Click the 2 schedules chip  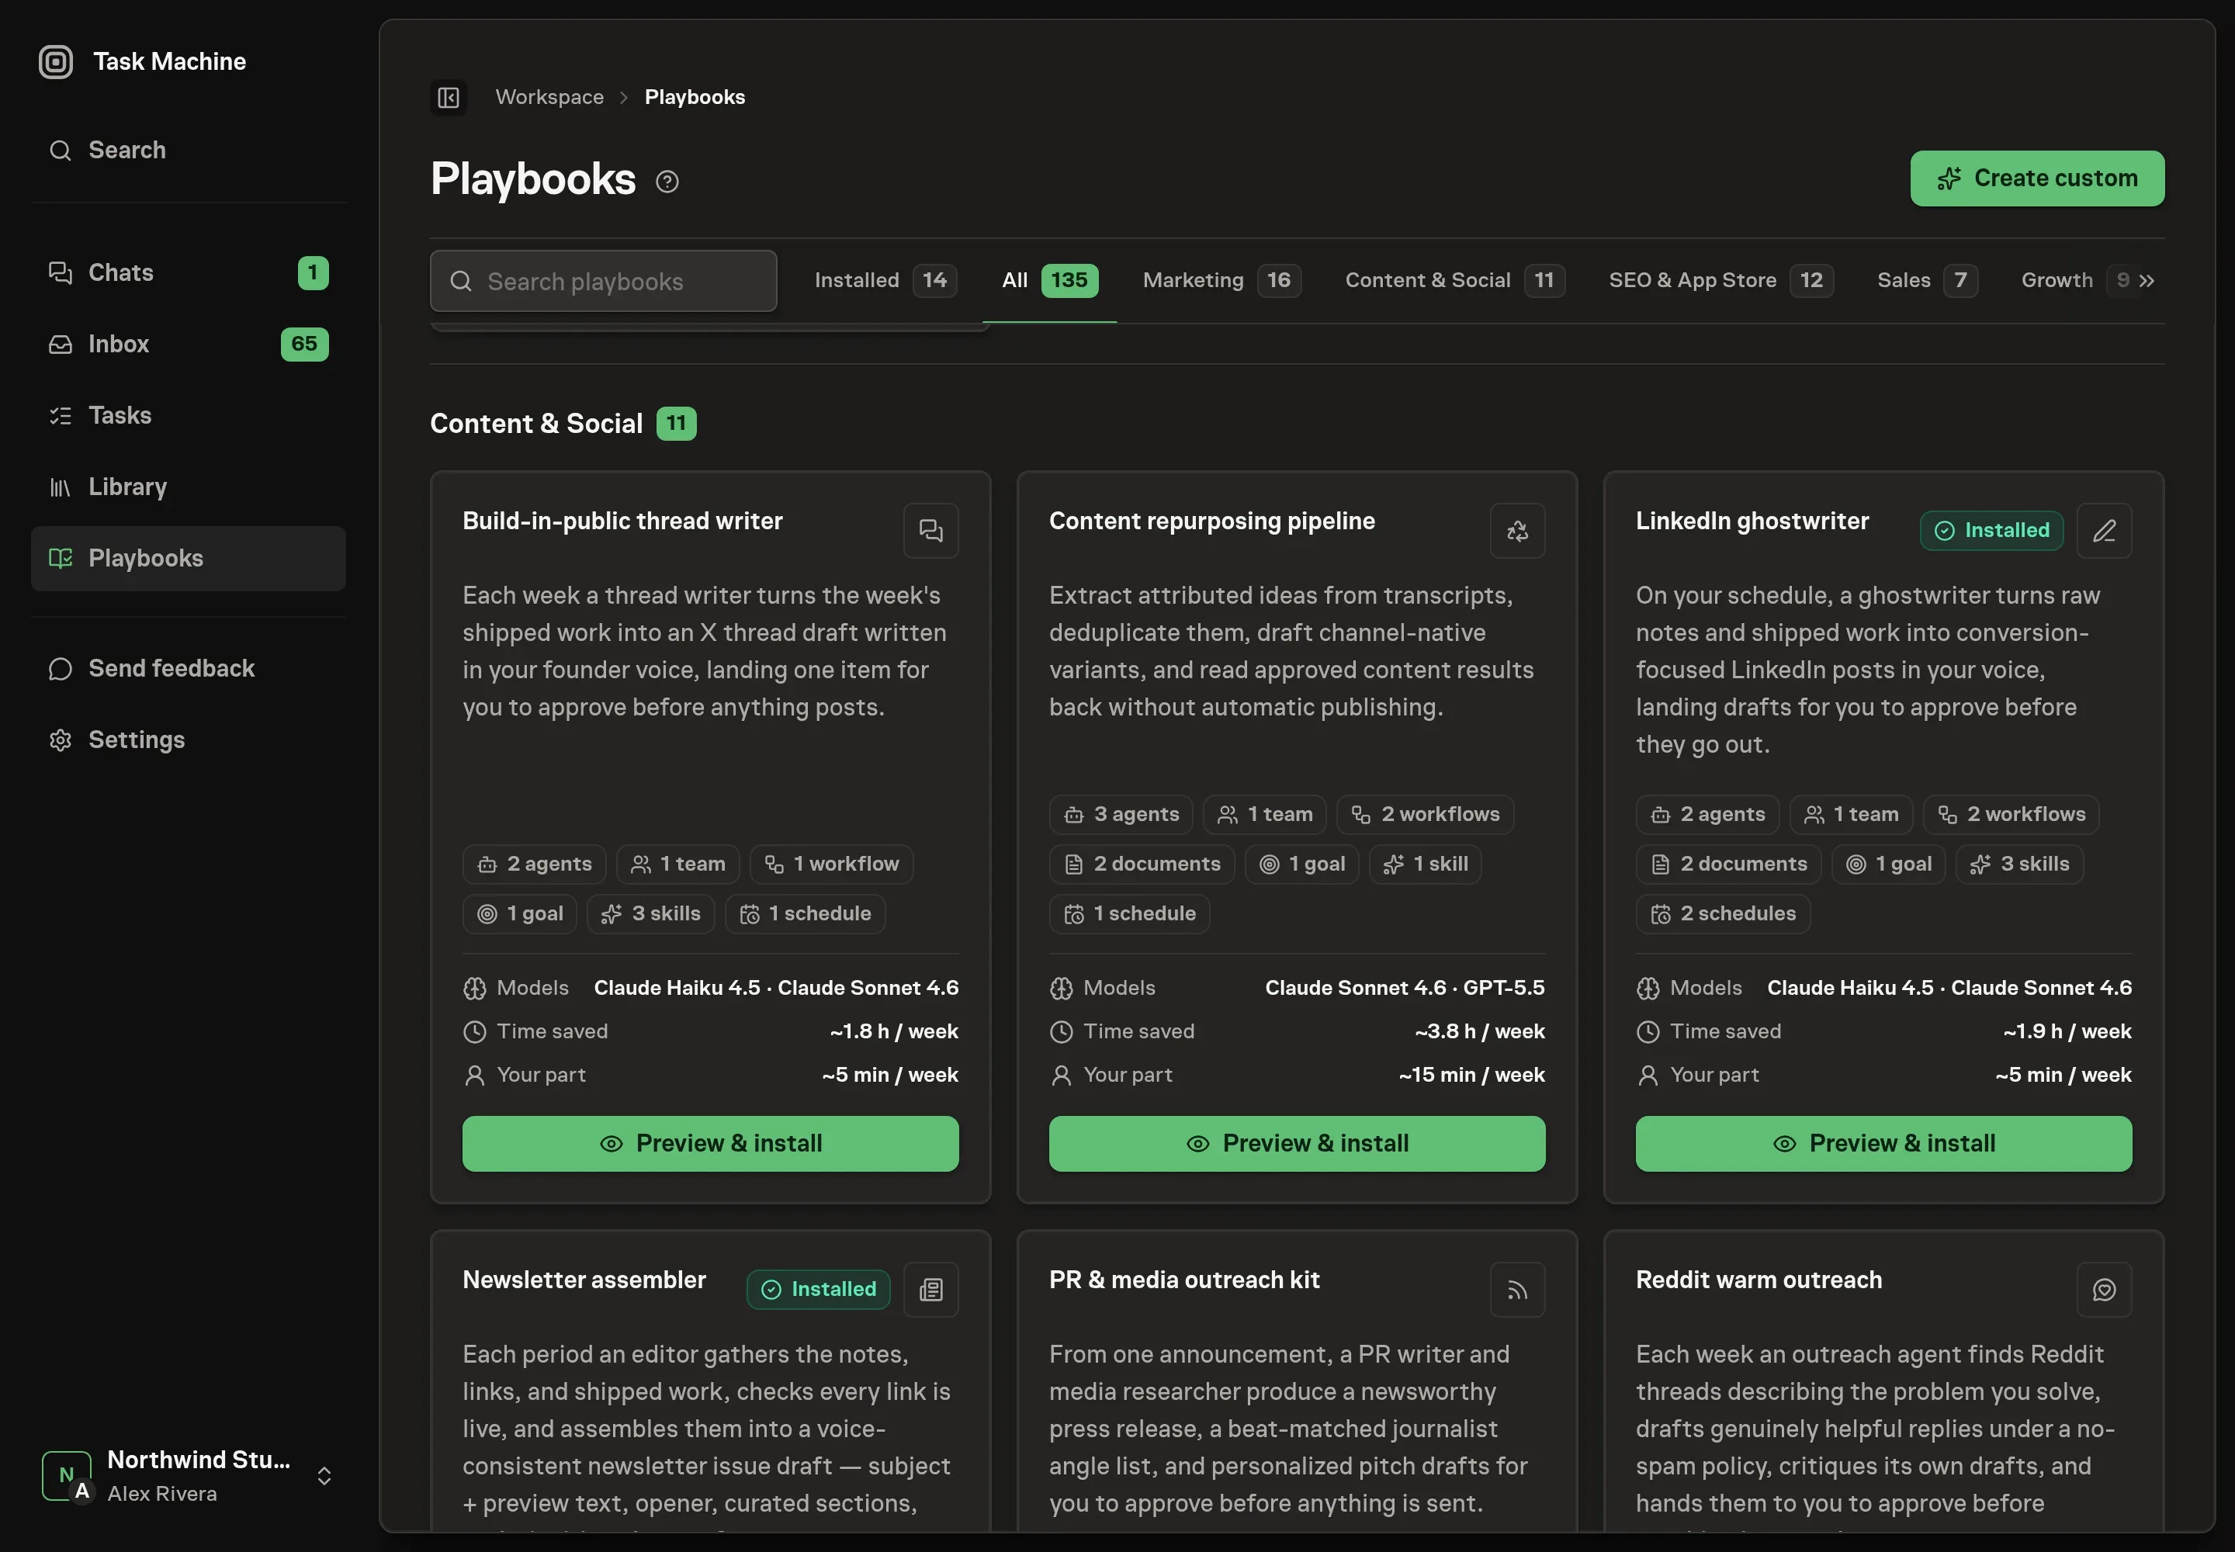pyautogui.click(x=1723, y=913)
